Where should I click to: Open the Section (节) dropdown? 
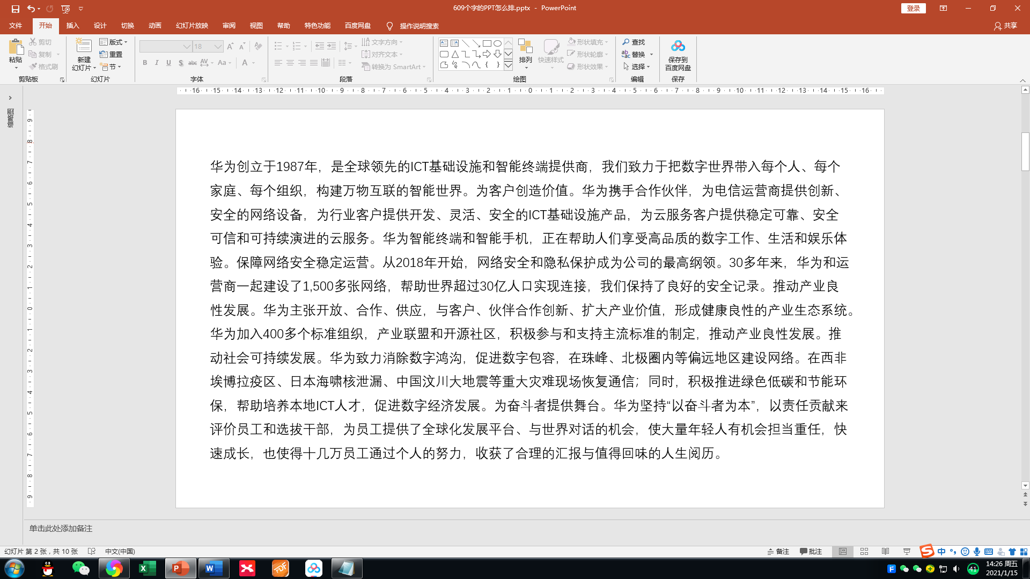point(111,66)
